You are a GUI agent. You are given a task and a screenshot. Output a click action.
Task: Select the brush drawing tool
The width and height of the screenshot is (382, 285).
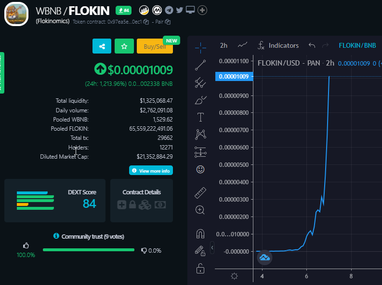pyautogui.click(x=200, y=100)
